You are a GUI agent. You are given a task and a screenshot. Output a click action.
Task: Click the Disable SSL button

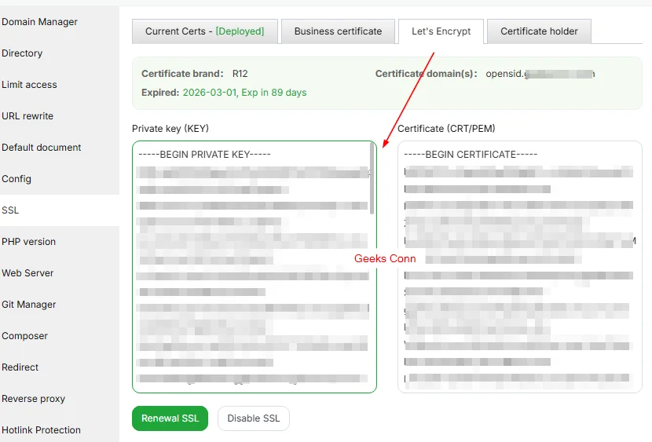point(254,418)
